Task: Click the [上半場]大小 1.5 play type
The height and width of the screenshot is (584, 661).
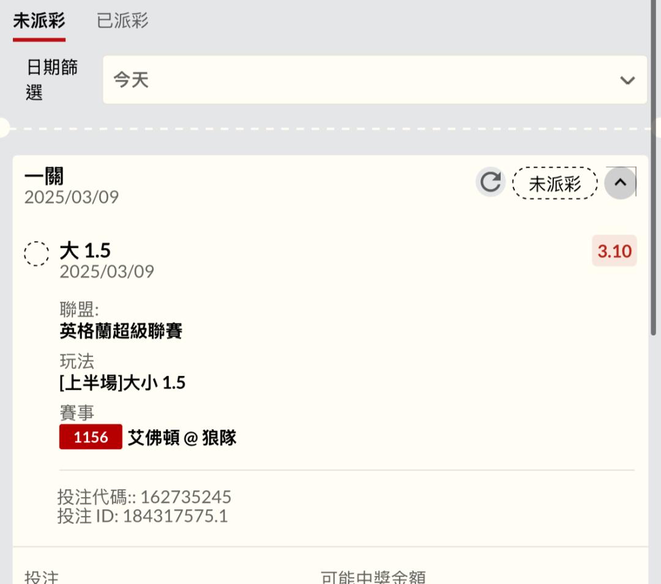Action: tap(122, 383)
